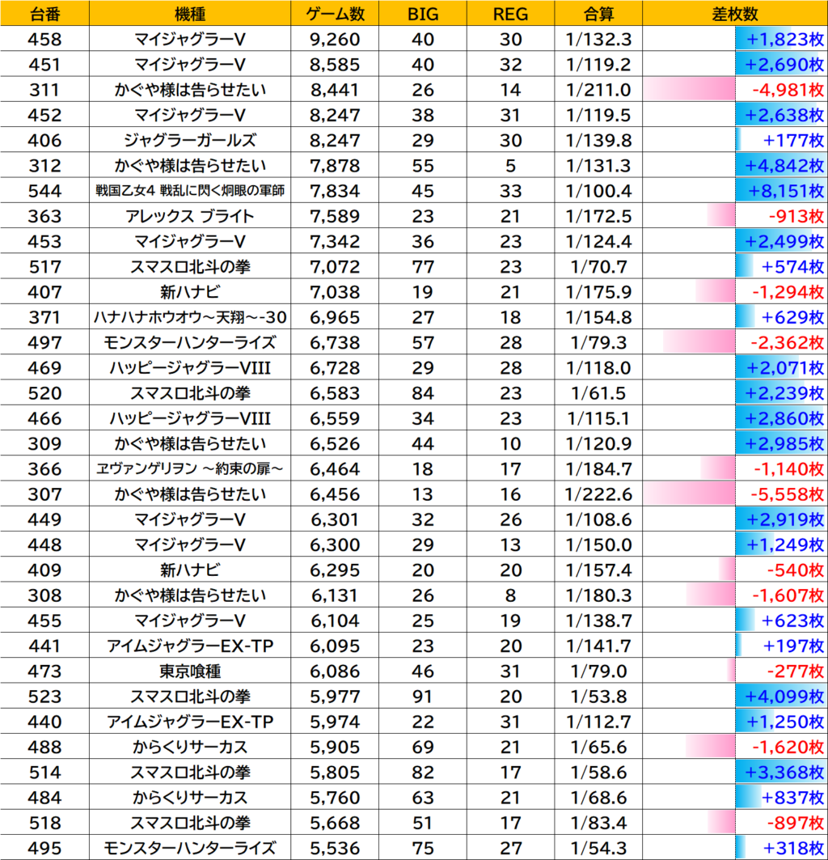Select machine number 497 cell
The image size is (828, 860).
point(44,341)
